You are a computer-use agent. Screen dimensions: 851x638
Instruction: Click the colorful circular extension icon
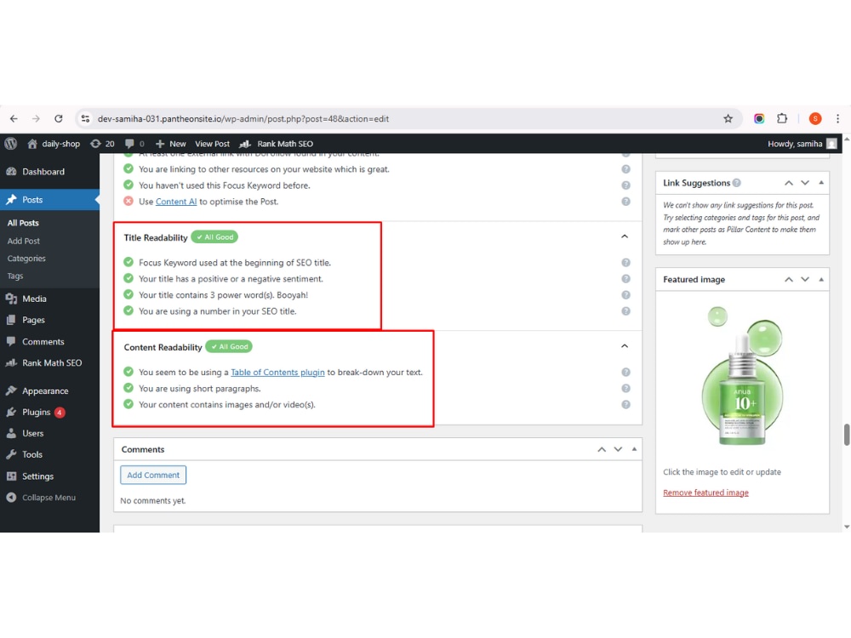759,118
